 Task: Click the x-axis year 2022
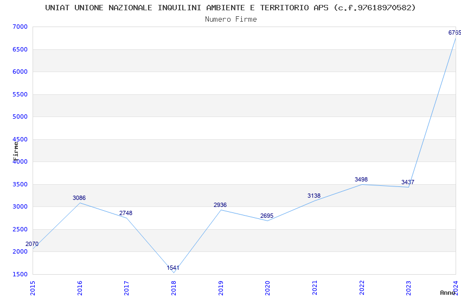click(x=362, y=288)
